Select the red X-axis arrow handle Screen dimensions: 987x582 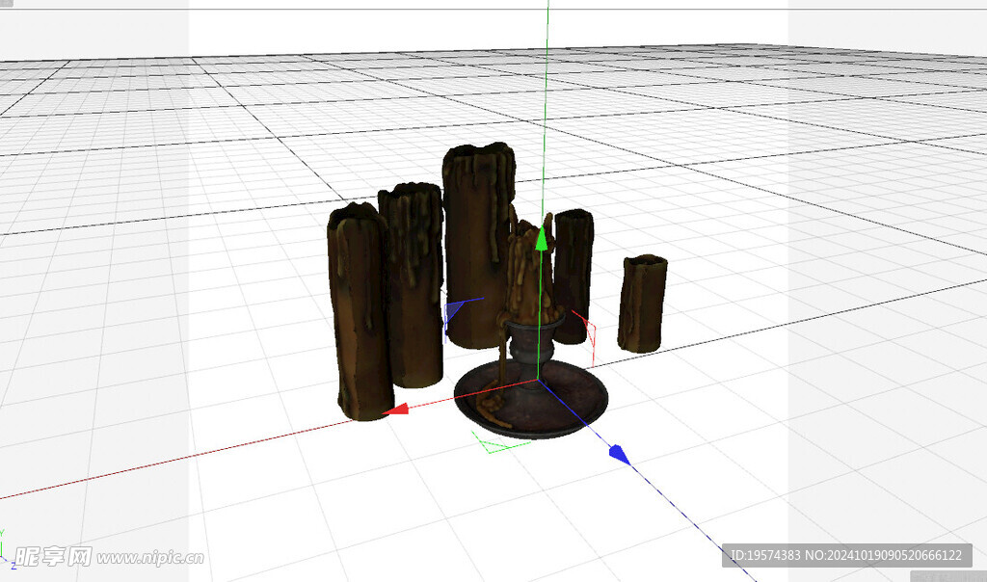[397, 411]
